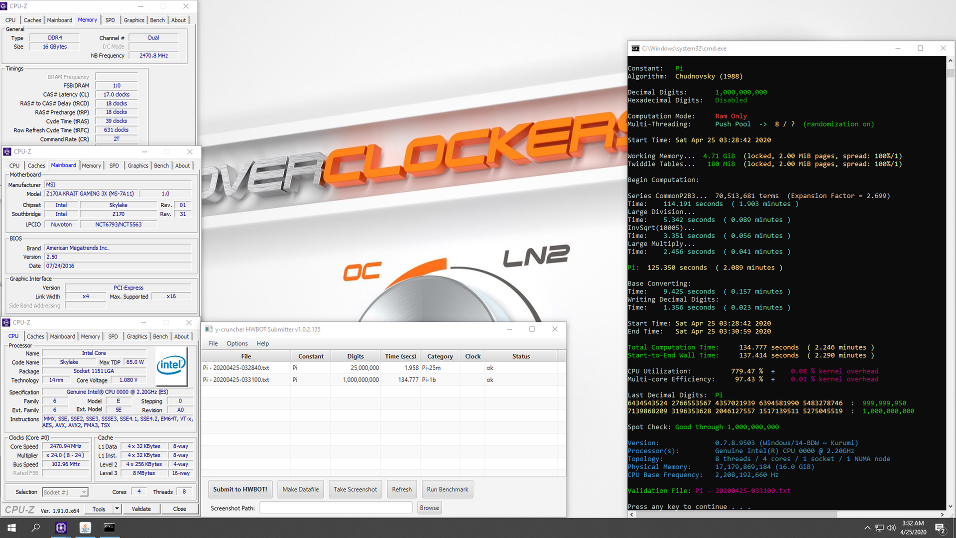
Task: Click the Core Voltage 1.080 V value
Action: click(x=129, y=380)
